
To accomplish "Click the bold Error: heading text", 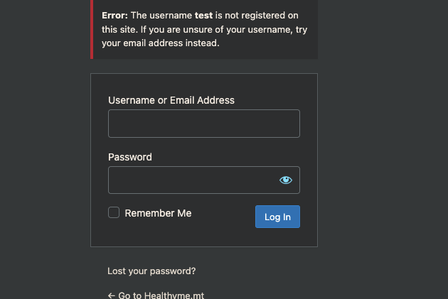I will click(x=115, y=16).
